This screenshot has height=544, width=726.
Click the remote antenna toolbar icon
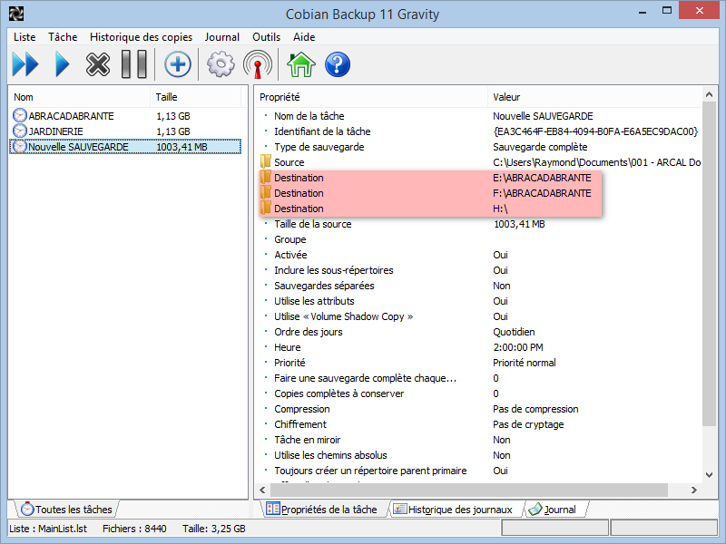click(x=258, y=64)
